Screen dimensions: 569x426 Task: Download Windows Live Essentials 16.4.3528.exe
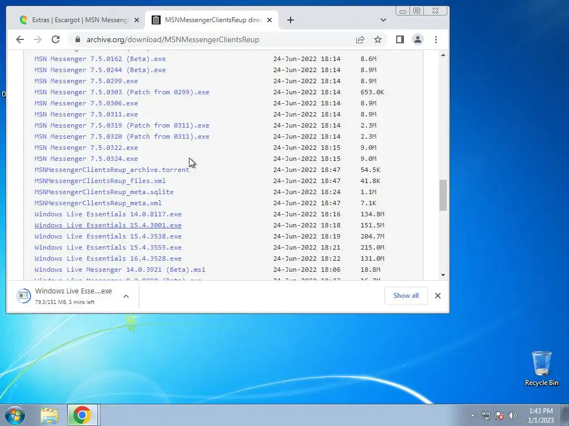(x=108, y=258)
